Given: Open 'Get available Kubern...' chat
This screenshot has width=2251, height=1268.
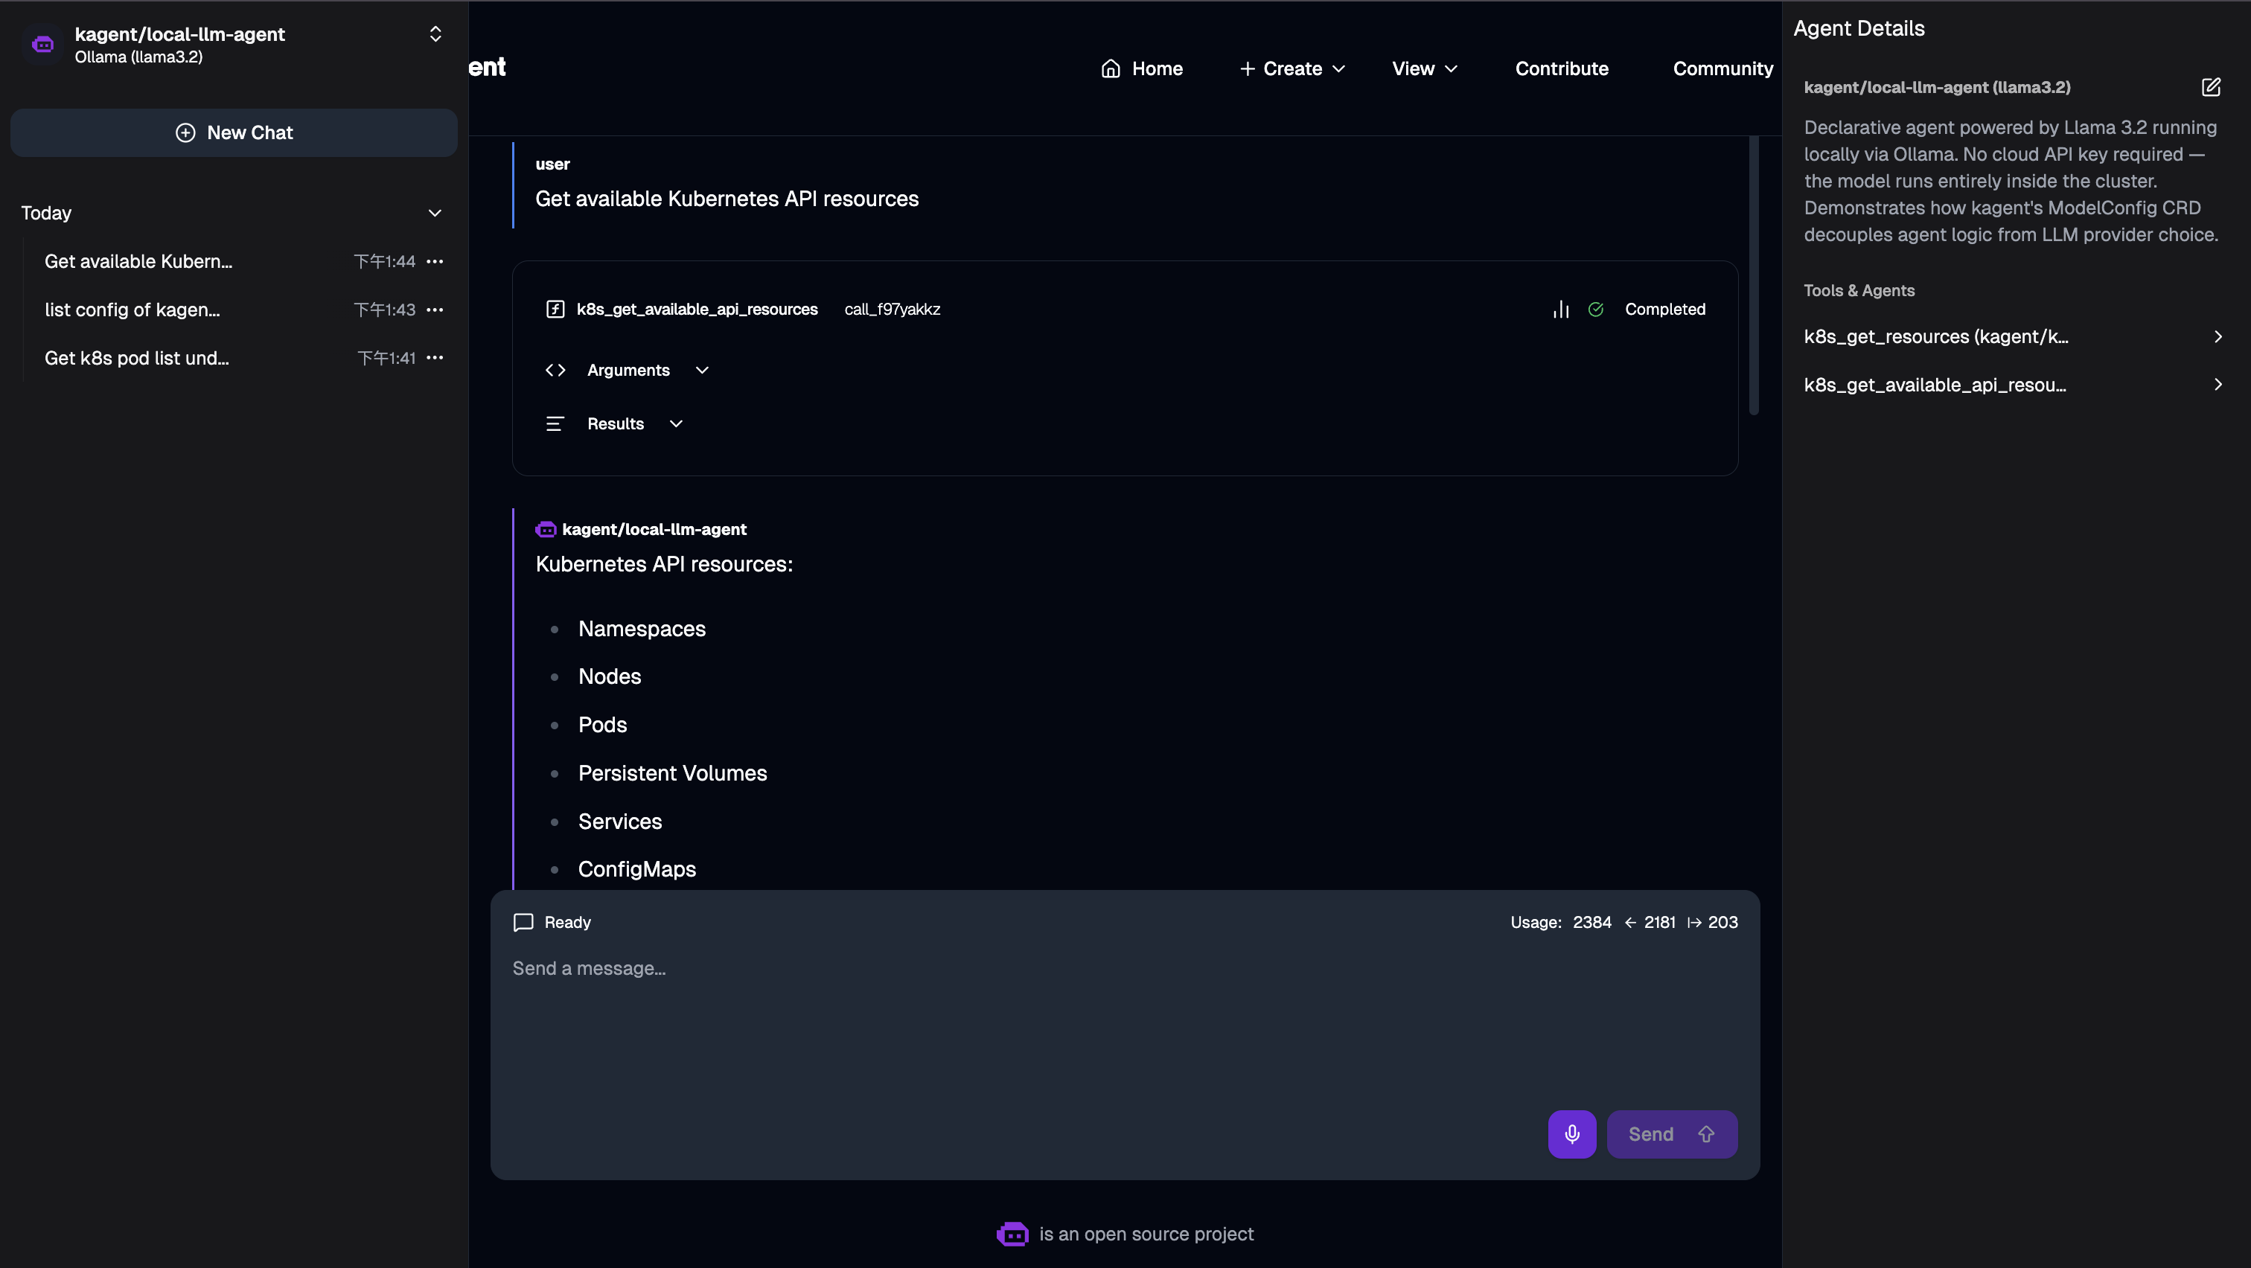Looking at the screenshot, I should pyautogui.click(x=138, y=261).
